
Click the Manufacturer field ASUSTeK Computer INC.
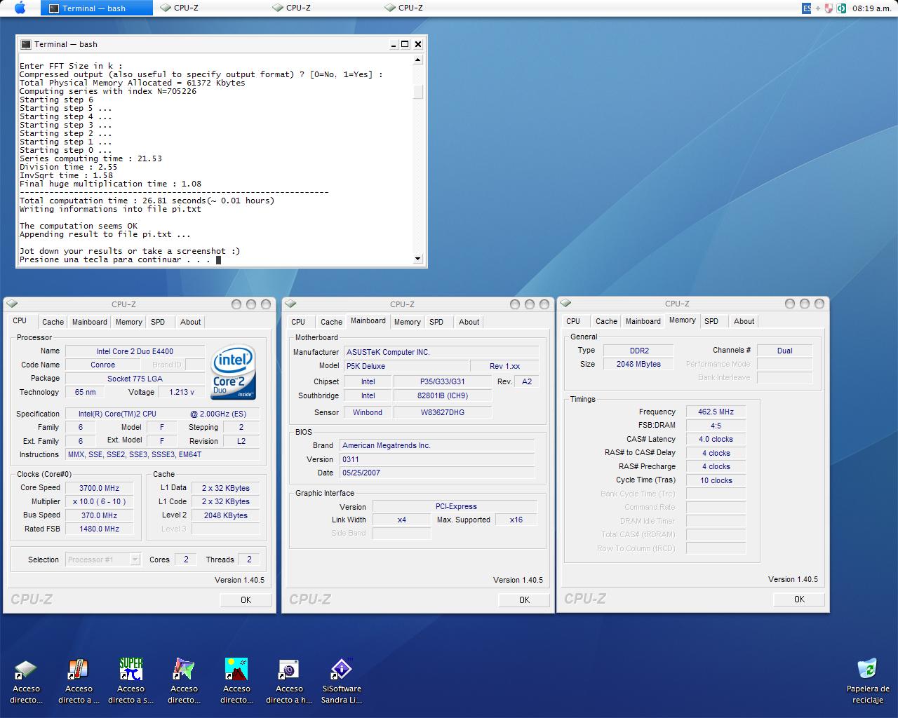point(441,352)
